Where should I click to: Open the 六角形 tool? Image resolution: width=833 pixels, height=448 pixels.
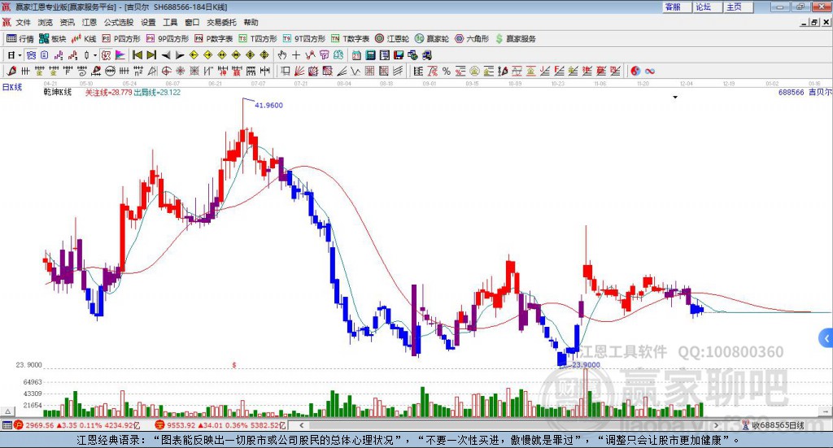pos(472,39)
